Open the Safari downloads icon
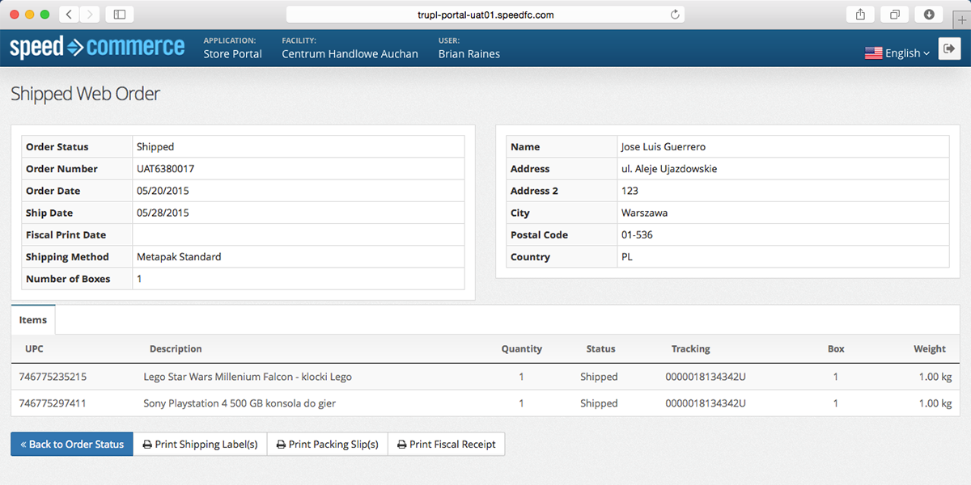The image size is (971, 485). 929,15
